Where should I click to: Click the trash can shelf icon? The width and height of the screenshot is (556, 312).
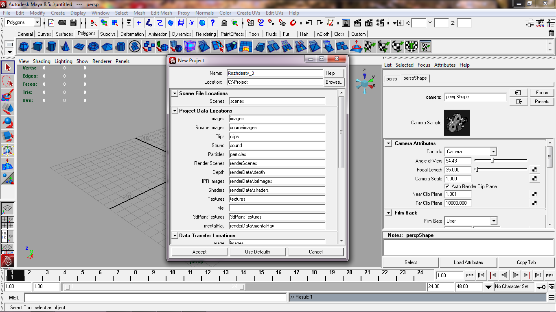[552, 33]
